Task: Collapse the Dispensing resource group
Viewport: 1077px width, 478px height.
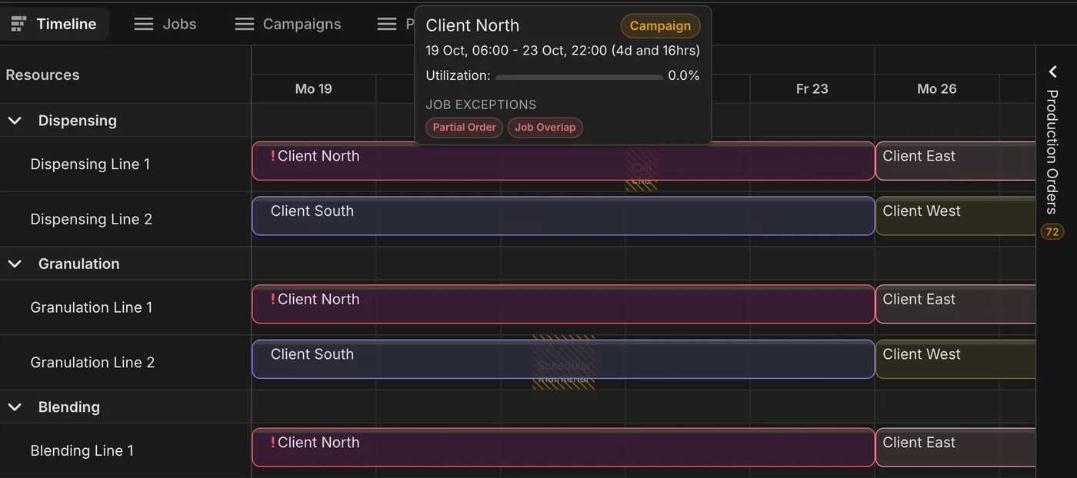Action: 15,121
